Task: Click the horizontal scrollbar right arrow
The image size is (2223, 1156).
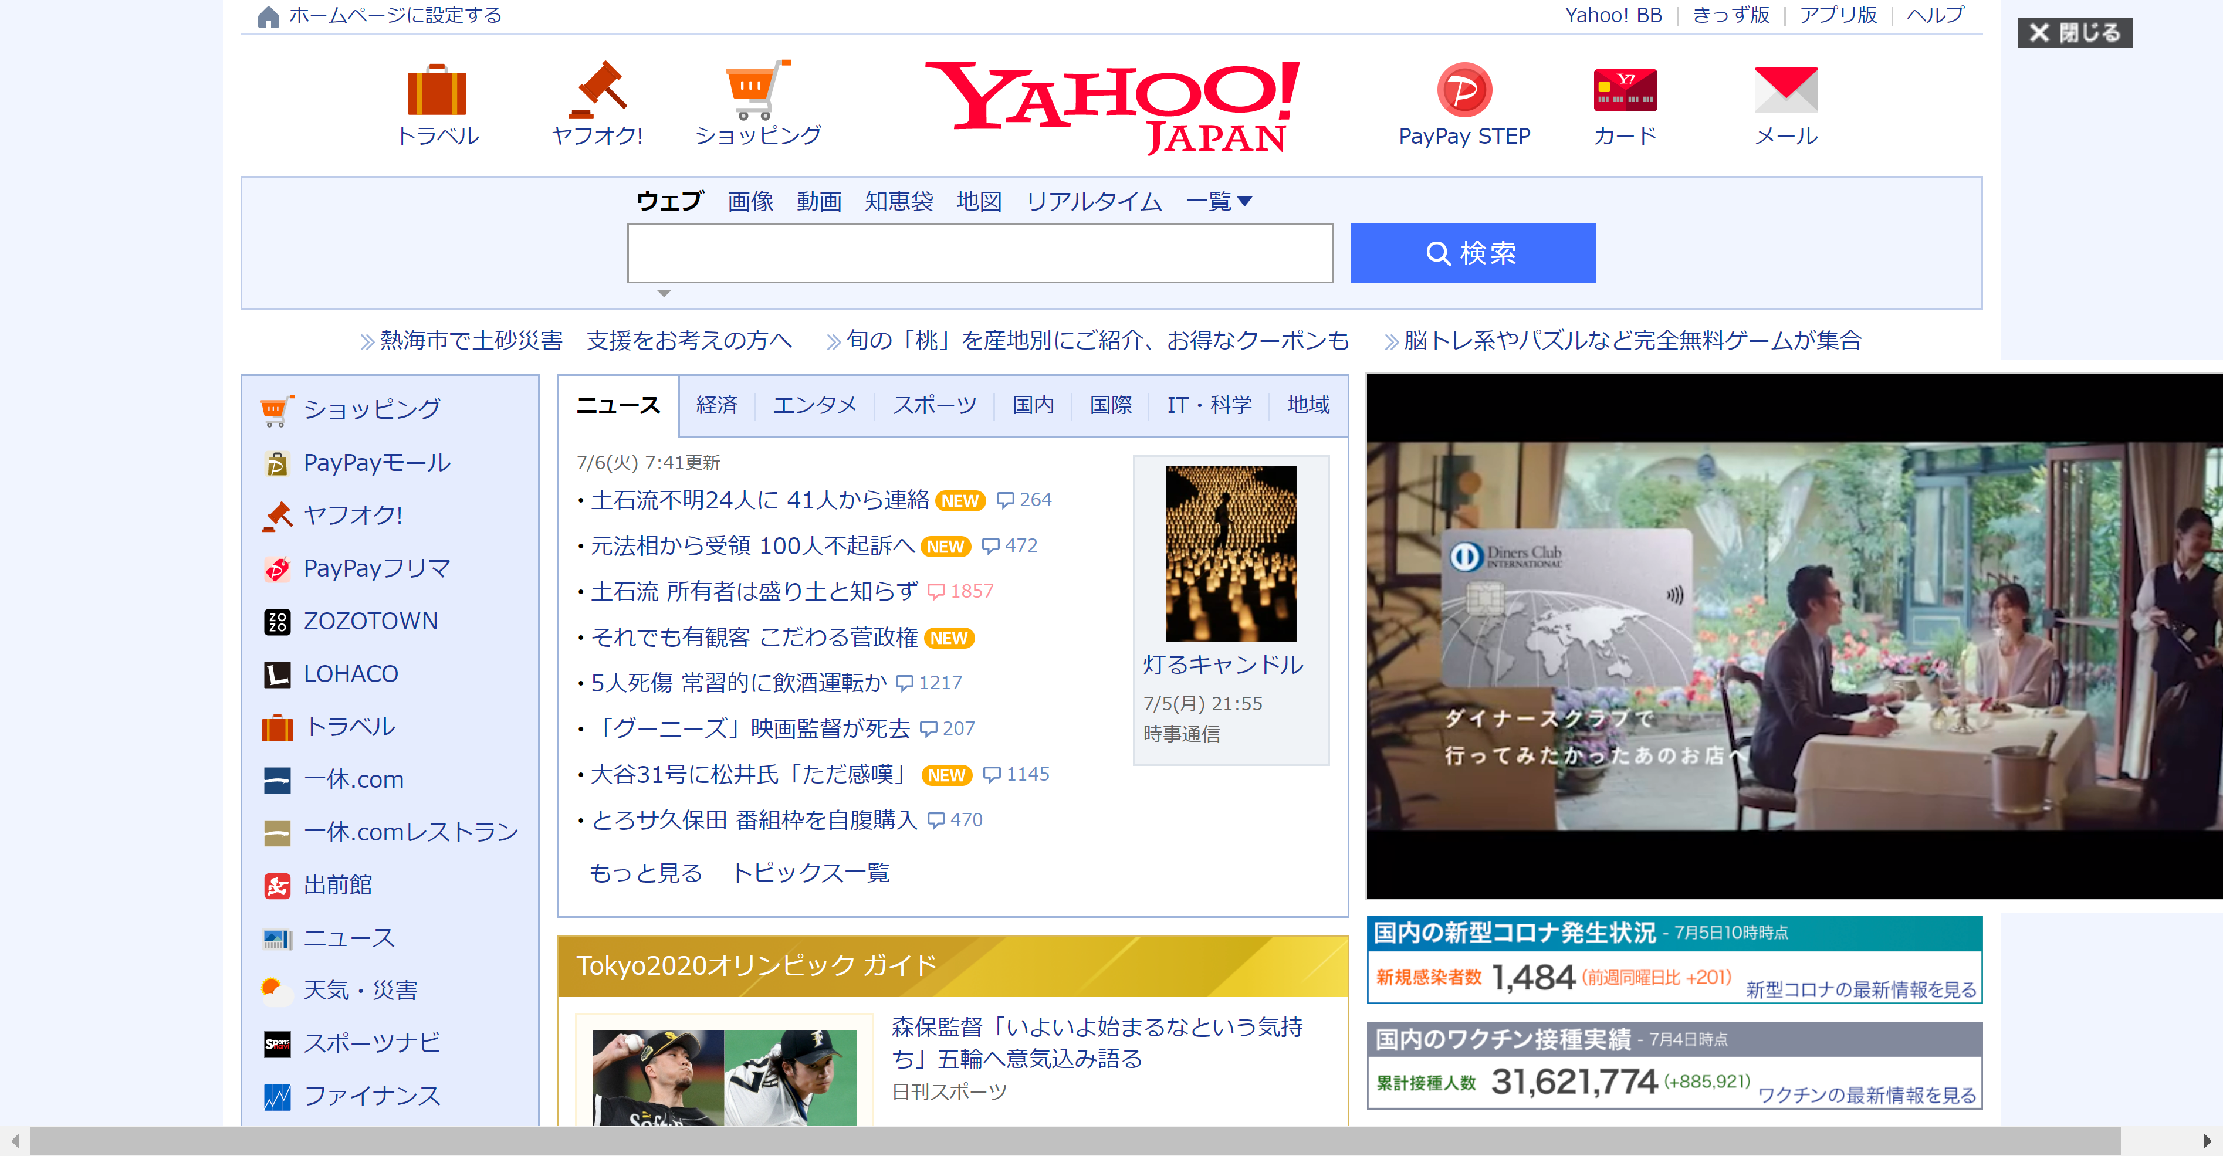Action: [x=2207, y=1141]
